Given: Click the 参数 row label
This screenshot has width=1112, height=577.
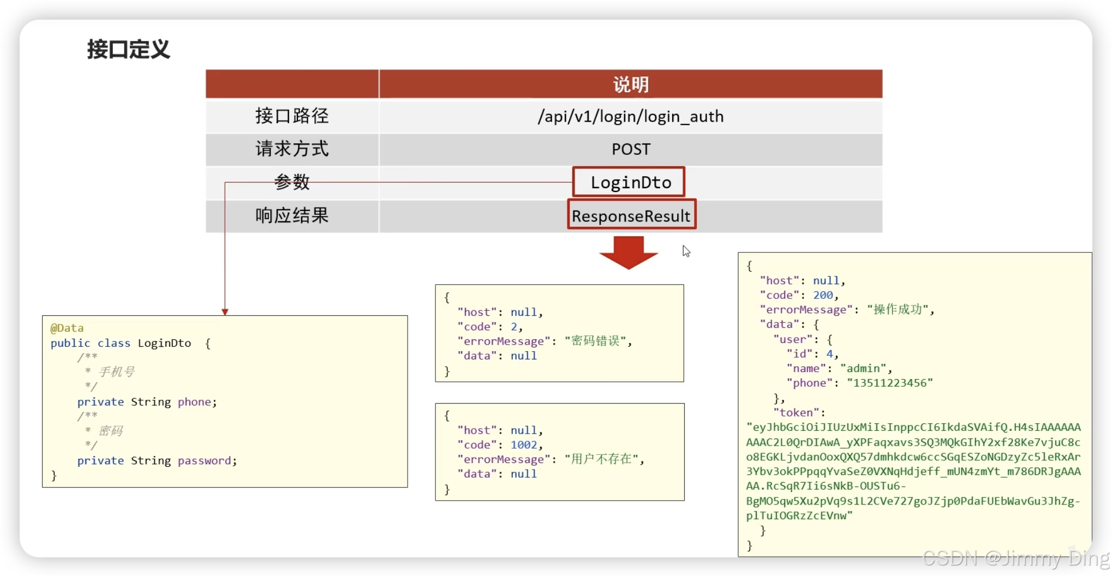Looking at the screenshot, I should coord(292,182).
